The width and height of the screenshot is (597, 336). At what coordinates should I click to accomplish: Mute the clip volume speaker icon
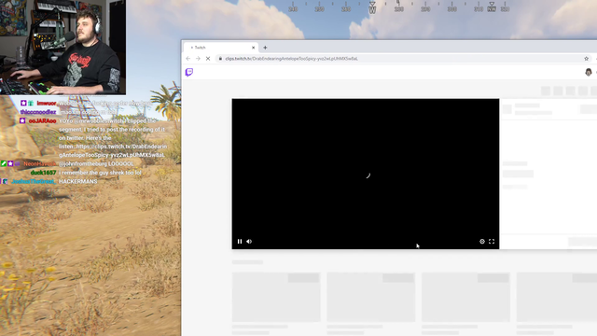pyautogui.click(x=249, y=241)
